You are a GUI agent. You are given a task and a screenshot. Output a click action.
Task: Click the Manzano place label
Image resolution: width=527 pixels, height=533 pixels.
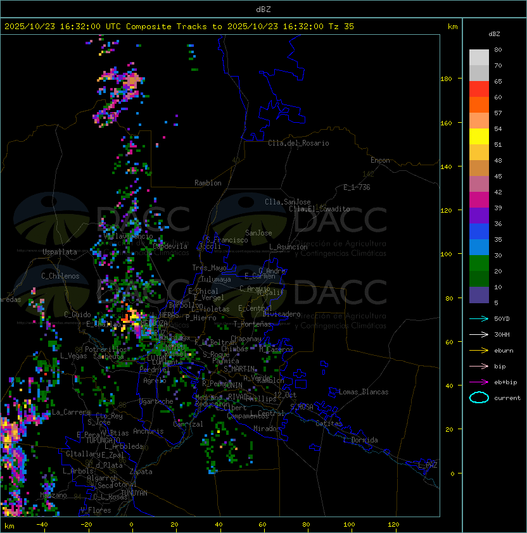point(53,495)
